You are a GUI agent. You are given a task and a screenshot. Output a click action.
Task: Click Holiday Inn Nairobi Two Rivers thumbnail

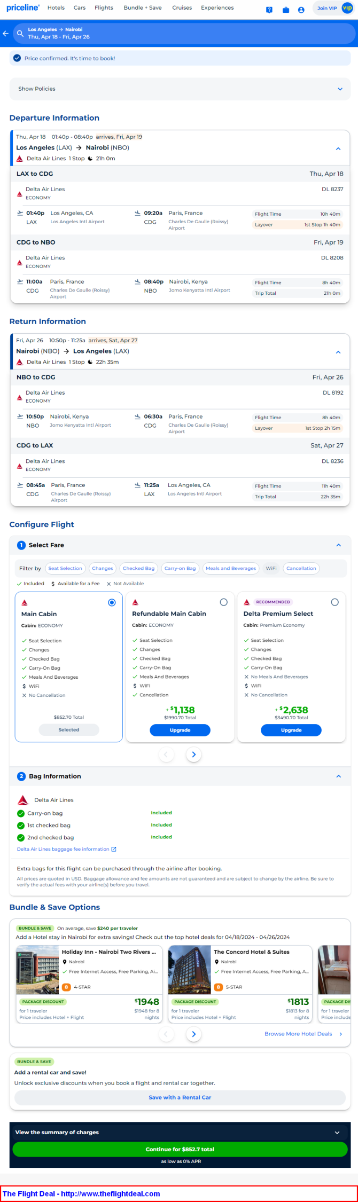pyautogui.click(x=37, y=969)
